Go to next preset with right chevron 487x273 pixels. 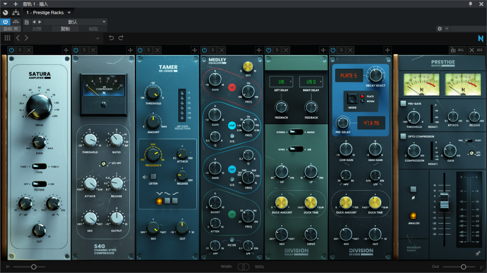27,38
